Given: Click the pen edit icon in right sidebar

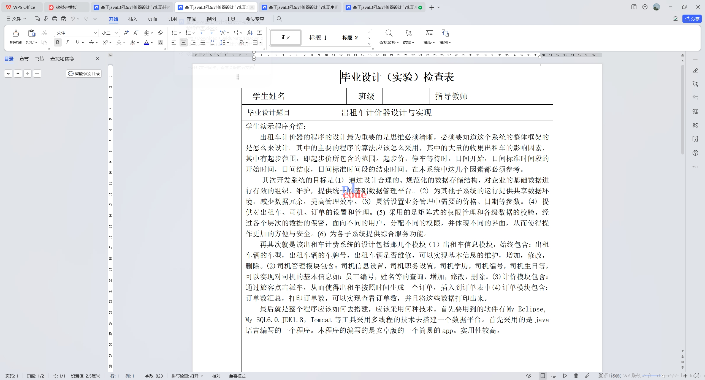Looking at the screenshot, I should 695,71.
